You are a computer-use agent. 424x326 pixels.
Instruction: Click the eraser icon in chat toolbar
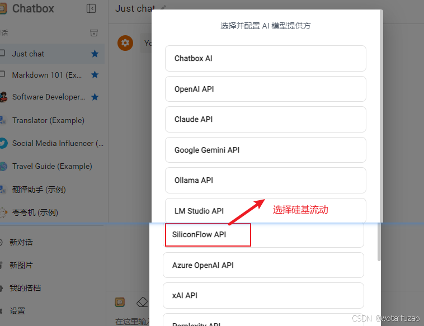click(142, 302)
